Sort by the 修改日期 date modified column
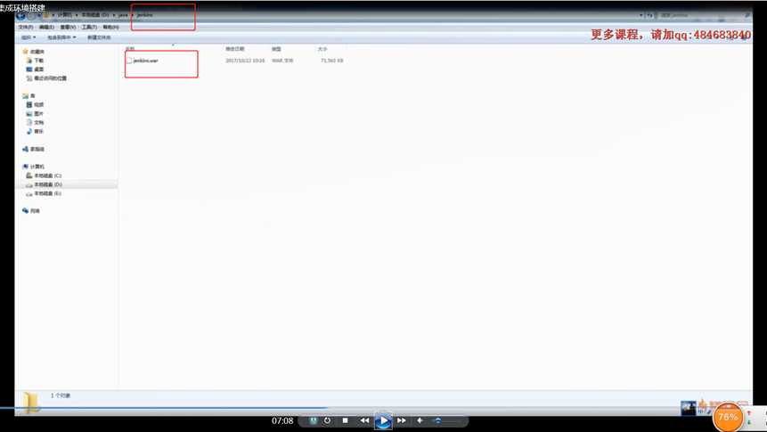Image resolution: width=767 pixels, height=432 pixels. point(235,49)
